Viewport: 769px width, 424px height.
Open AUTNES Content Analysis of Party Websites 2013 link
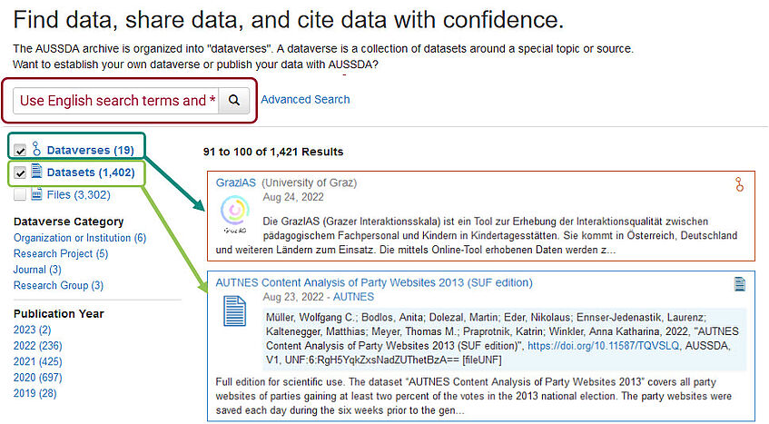[x=374, y=283]
